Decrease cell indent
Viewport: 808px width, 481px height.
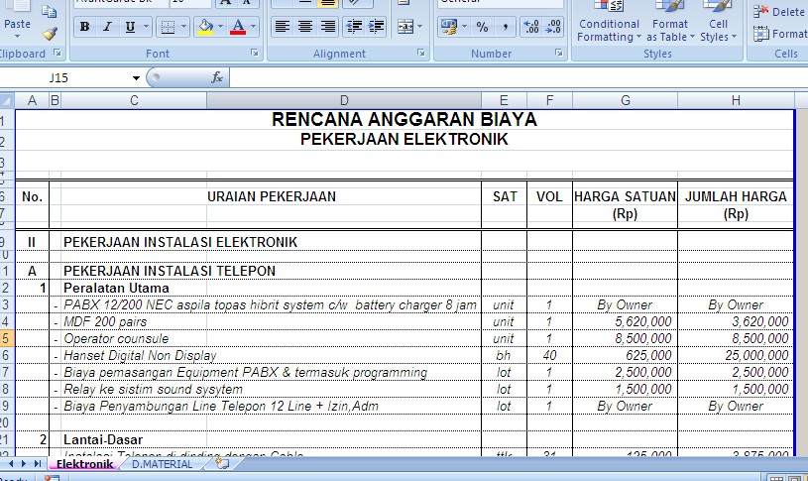(354, 27)
